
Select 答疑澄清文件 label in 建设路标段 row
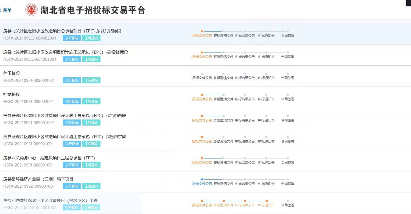(x=223, y=57)
